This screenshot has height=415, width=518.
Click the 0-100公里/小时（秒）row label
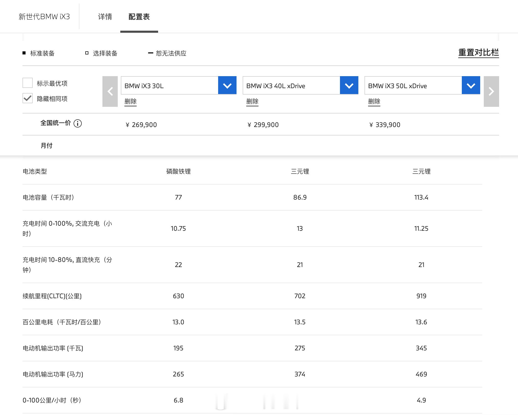click(52, 400)
